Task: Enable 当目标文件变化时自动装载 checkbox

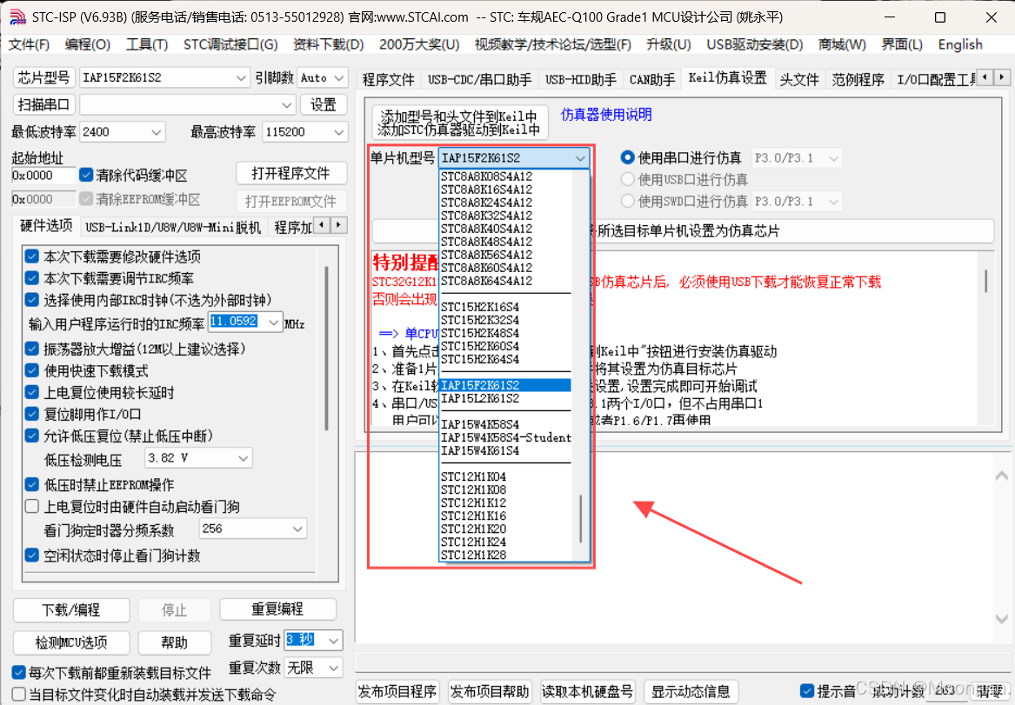Action: pos(19,695)
